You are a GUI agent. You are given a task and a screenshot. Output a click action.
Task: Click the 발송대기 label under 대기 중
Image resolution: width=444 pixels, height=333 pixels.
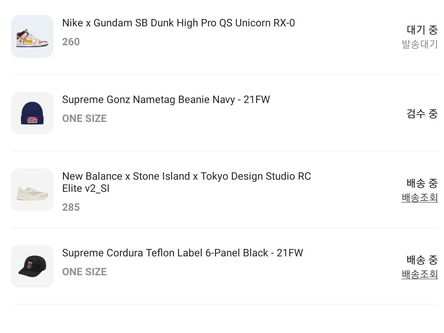pos(419,44)
